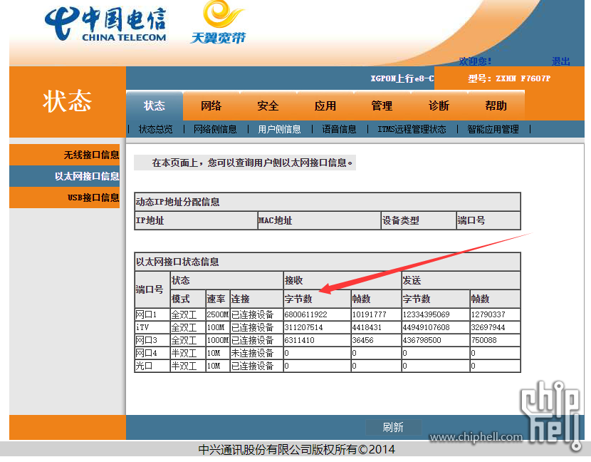The width and height of the screenshot is (591, 462).
Task: Click the 刷新 refresh button
Action: pyautogui.click(x=393, y=427)
